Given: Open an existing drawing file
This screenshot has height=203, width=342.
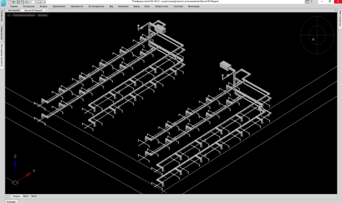Looking at the screenshot, I should [14, 2].
